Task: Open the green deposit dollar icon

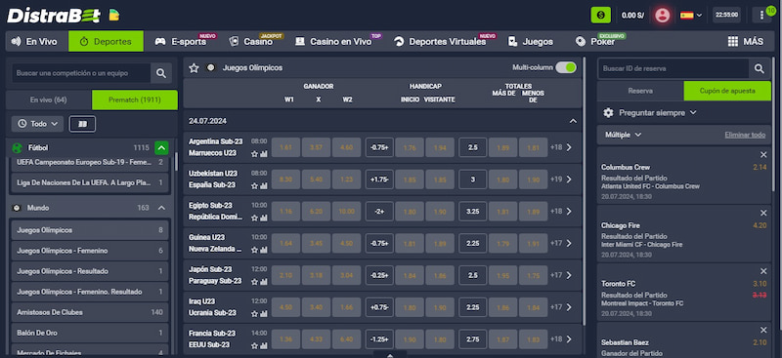Action: click(600, 15)
